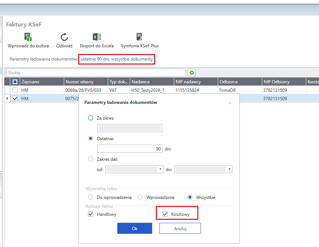Click the Za okres period field

tap(130, 128)
